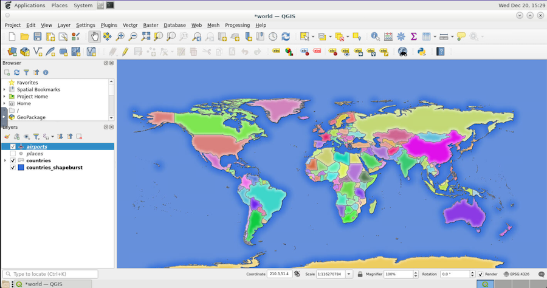Click Remove Layer icon in Layers panel
The width and height of the screenshot is (547, 288).
pyautogui.click(x=79, y=136)
